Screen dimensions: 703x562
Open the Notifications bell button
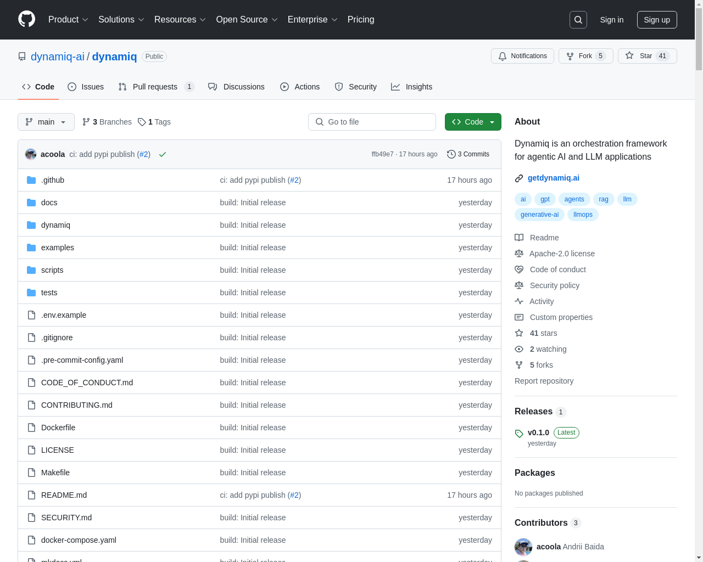pos(522,56)
